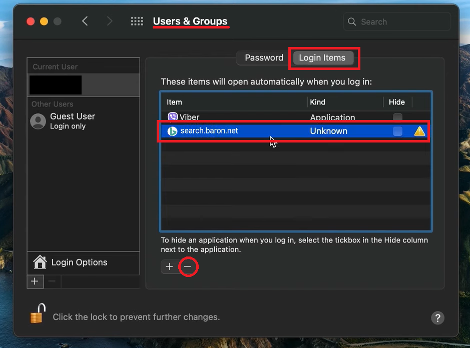The height and width of the screenshot is (348, 470).
Task: Focus the Search field
Action: pos(397,21)
